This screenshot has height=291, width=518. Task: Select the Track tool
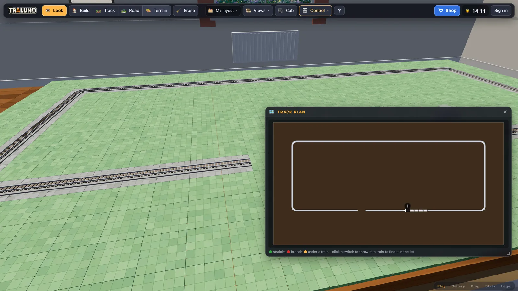click(x=106, y=11)
